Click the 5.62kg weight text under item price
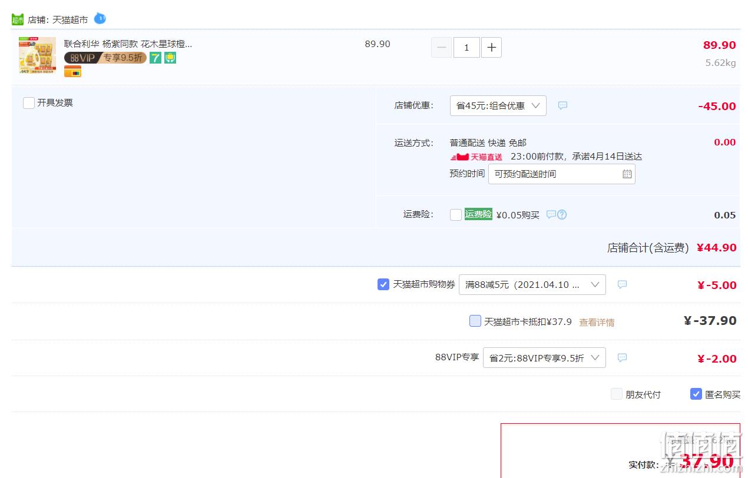The width and height of the screenshot is (748, 478). click(x=721, y=63)
